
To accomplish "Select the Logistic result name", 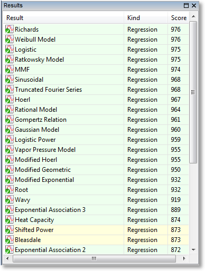I will (25, 50).
